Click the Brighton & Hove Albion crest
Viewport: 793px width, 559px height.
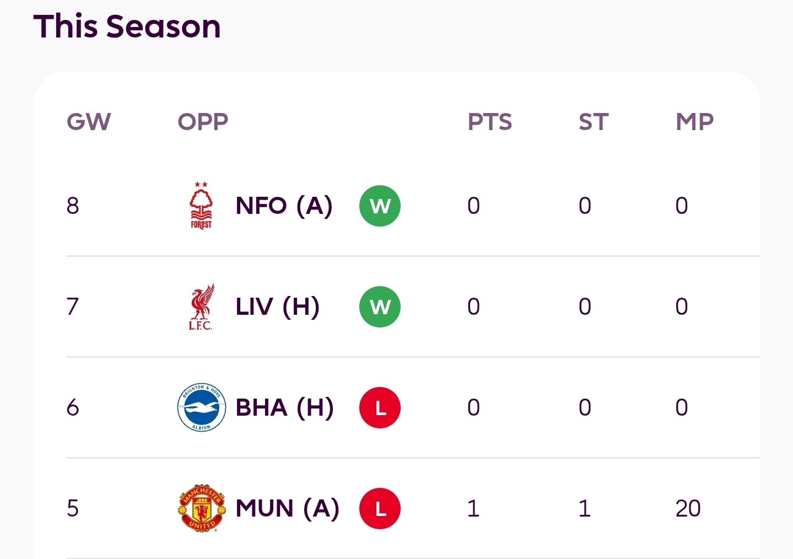point(201,407)
